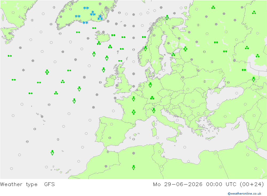Click the three-dot rain symbol over Estonia
The width and height of the screenshot is (267, 196).
173,55
